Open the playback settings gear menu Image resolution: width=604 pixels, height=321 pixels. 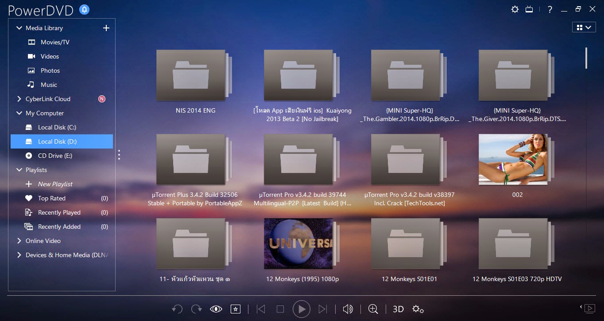click(x=418, y=309)
